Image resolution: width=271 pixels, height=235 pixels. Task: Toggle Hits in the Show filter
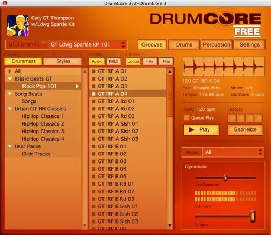coord(166,61)
